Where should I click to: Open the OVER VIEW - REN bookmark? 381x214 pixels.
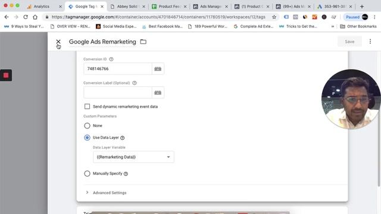click(70, 26)
